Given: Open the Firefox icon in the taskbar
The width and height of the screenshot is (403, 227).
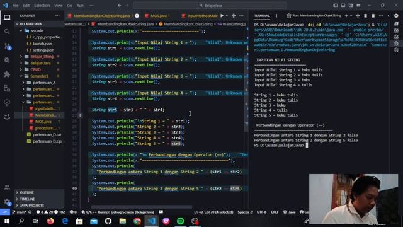Looking at the screenshot, I should point(50,221).
